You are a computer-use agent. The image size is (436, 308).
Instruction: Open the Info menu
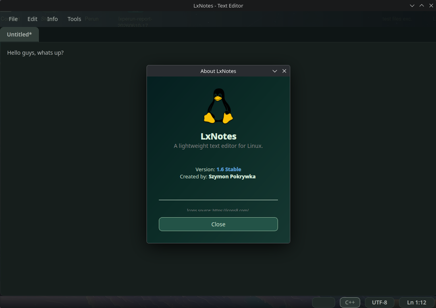pos(52,19)
